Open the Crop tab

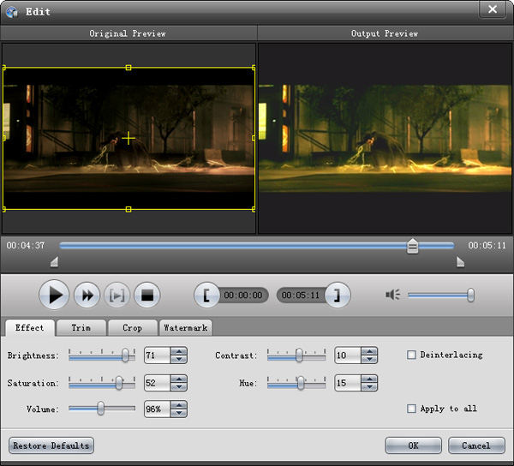133,328
